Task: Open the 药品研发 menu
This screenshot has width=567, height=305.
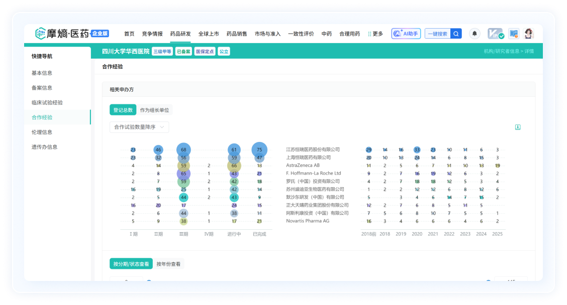Action: click(180, 34)
